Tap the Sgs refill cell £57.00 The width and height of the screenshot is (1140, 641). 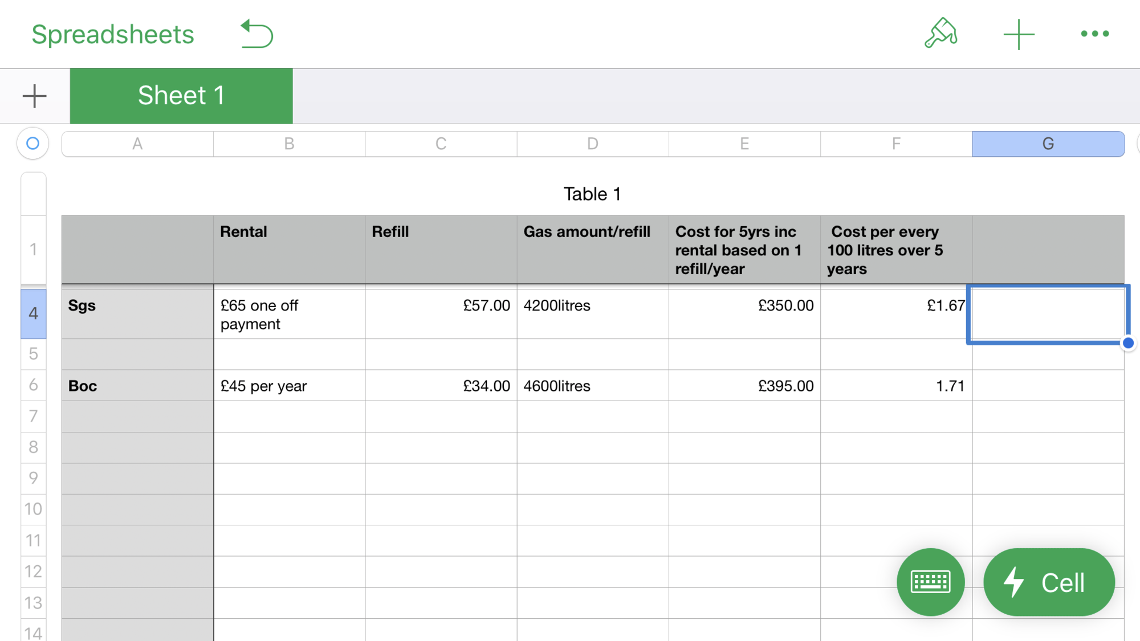(x=441, y=312)
